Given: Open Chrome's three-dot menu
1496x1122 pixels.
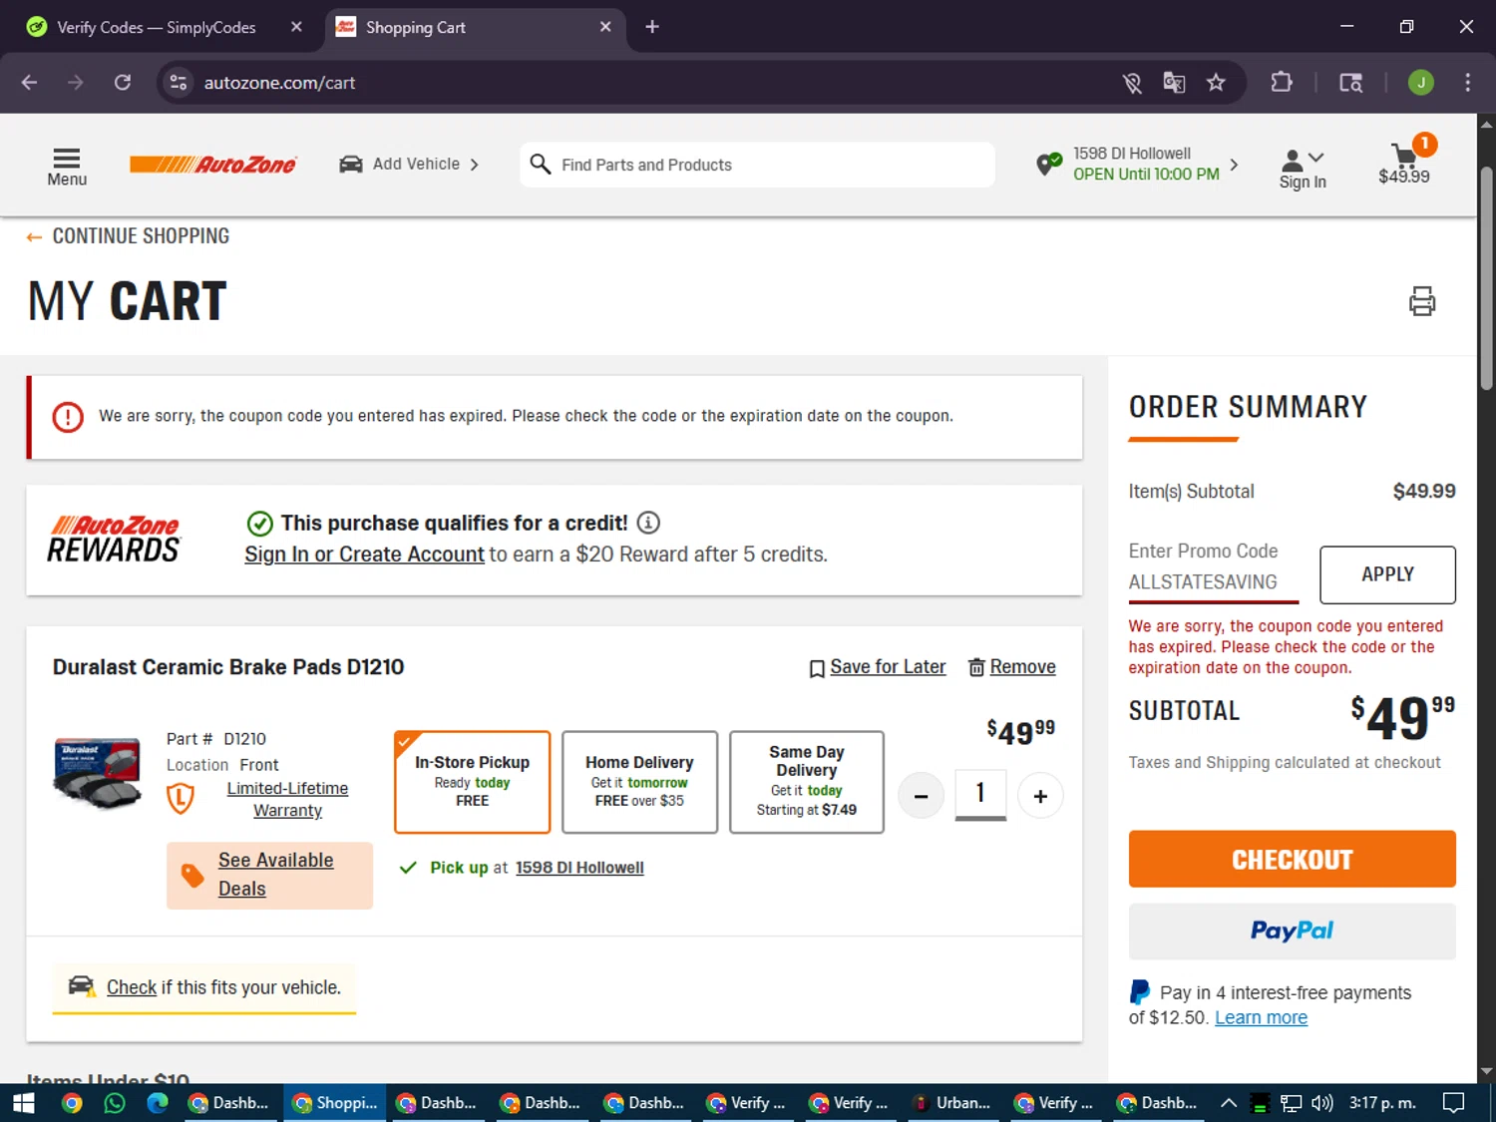Looking at the screenshot, I should pos(1467,83).
